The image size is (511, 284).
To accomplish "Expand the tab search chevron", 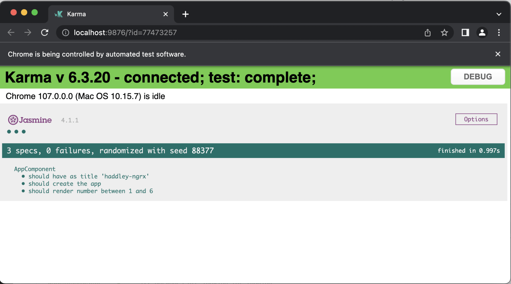I will click(499, 14).
